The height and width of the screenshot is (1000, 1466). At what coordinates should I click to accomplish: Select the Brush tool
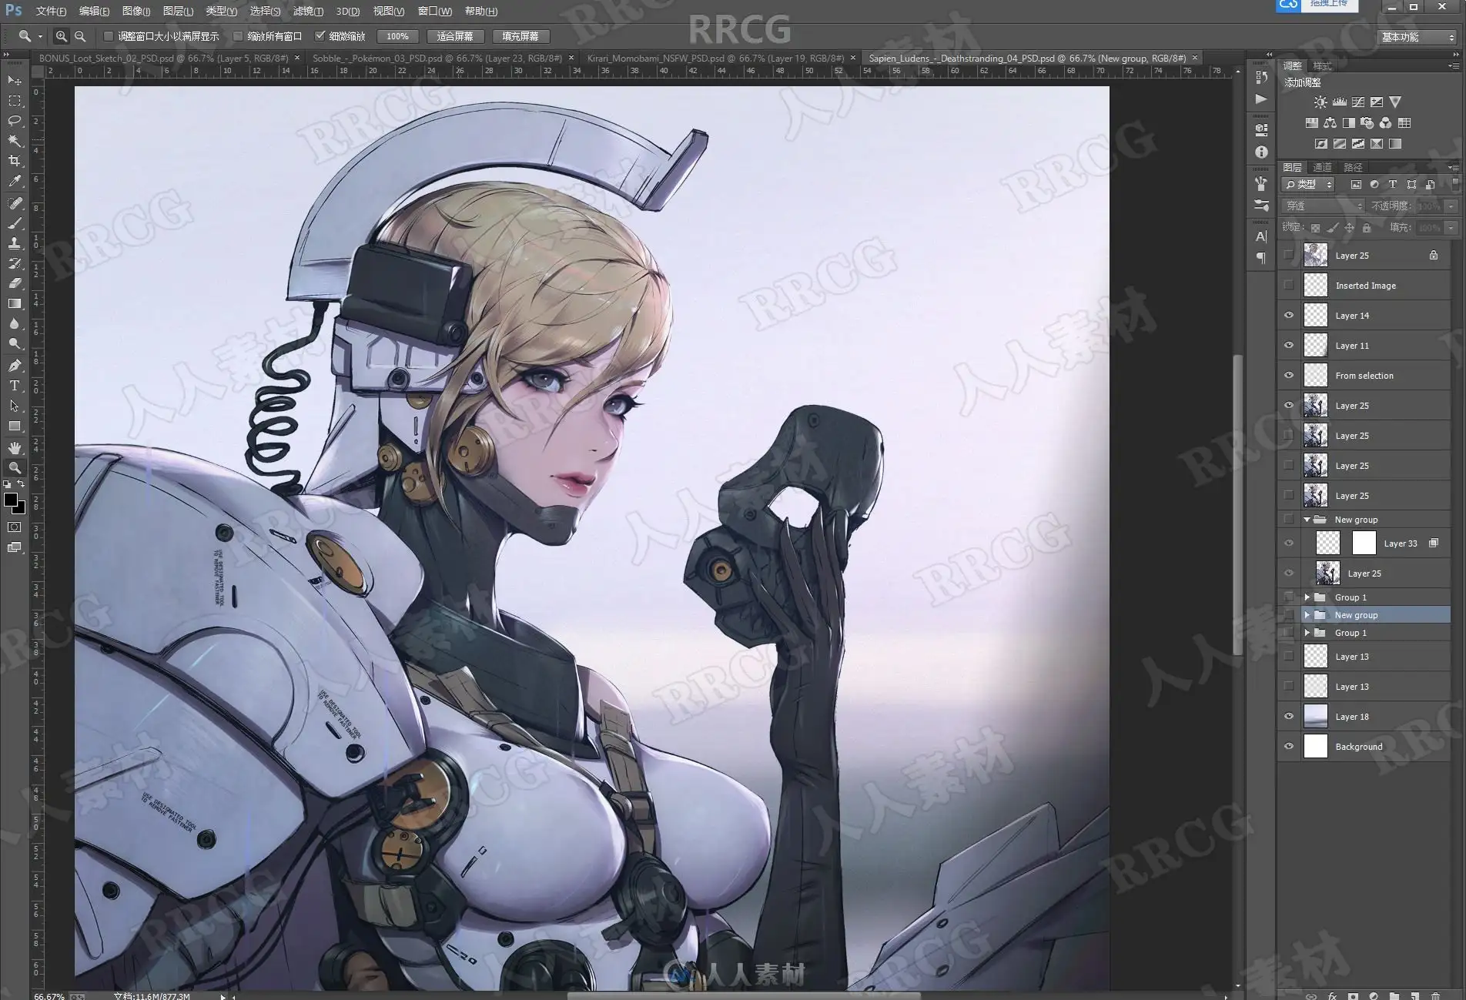(15, 223)
